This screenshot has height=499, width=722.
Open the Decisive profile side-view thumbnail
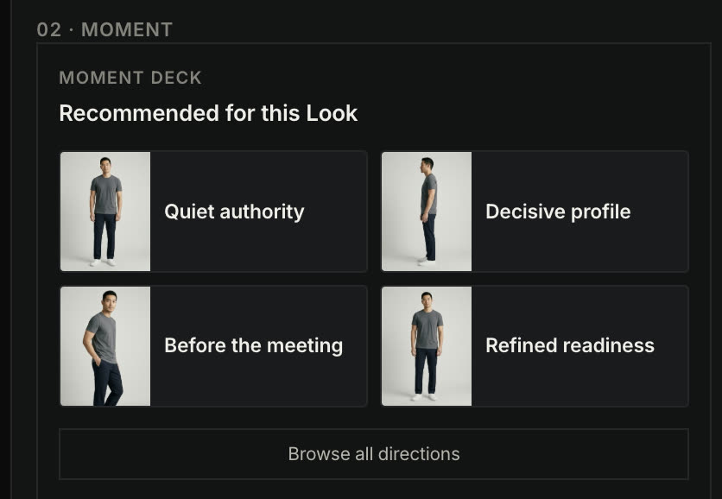point(427,212)
